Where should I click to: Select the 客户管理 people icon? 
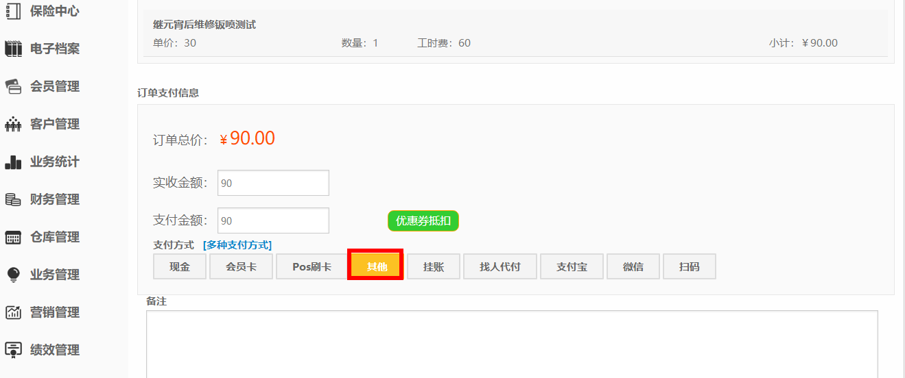(13, 125)
